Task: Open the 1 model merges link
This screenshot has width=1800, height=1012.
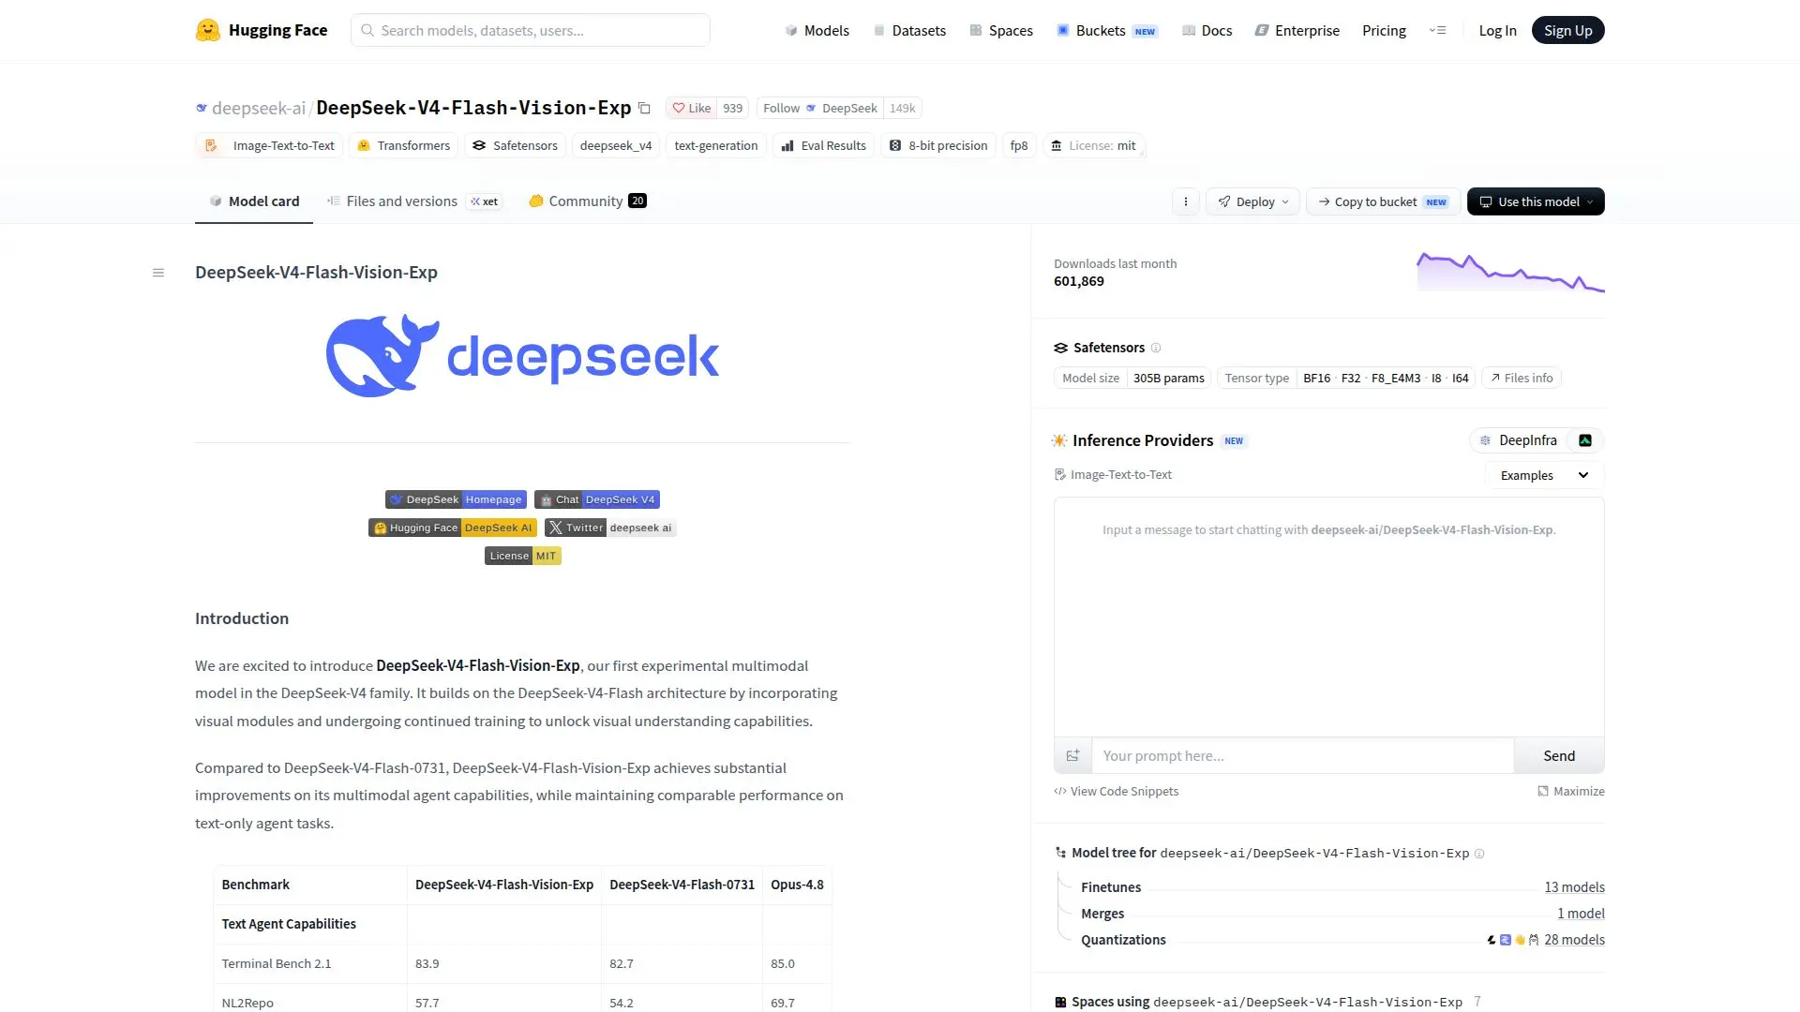Action: 1581,914
